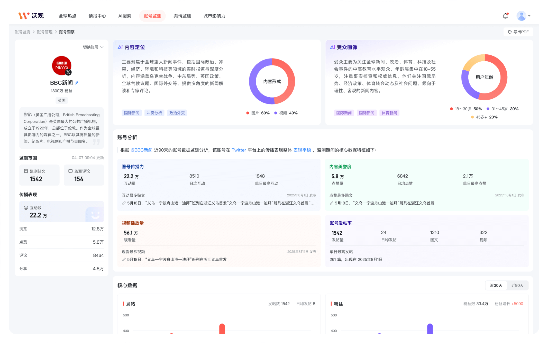Expand the 切换账号 account switcher
This screenshot has height=343, width=548.
click(93, 47)
